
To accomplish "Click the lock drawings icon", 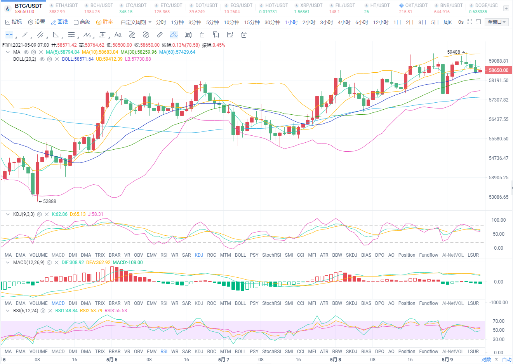I will point(202,35).
